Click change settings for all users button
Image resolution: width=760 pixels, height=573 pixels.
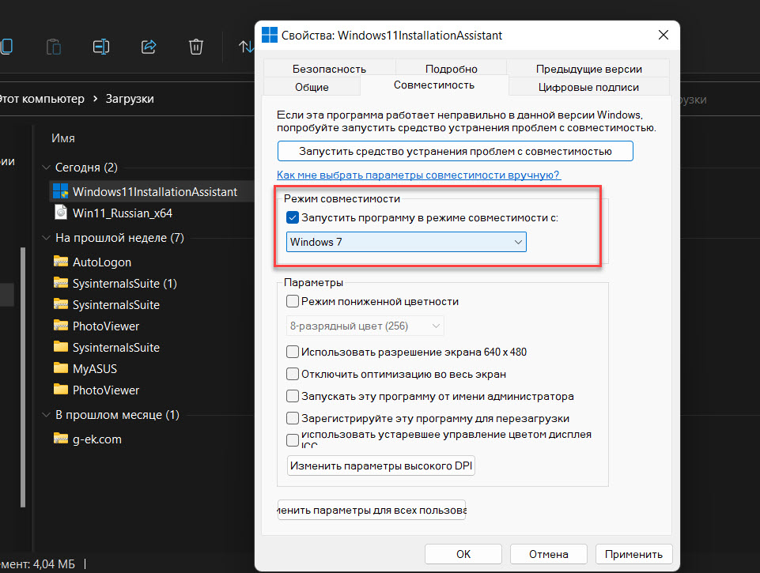point(371,510)
